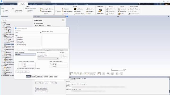Click the Theta (deg) input field
Screen dimensions: 170x95
(61, 64)
